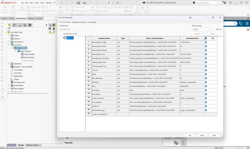Collapse the Sheet<1>(1) cut list item
250x149 pixels.
tap(12, 48)
